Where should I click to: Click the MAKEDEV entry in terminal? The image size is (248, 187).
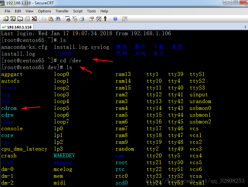coord(64,156)
